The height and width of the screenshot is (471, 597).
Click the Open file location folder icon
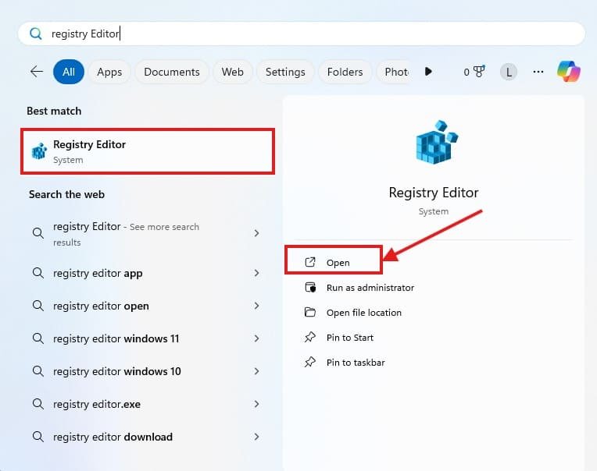coord(310,312)
